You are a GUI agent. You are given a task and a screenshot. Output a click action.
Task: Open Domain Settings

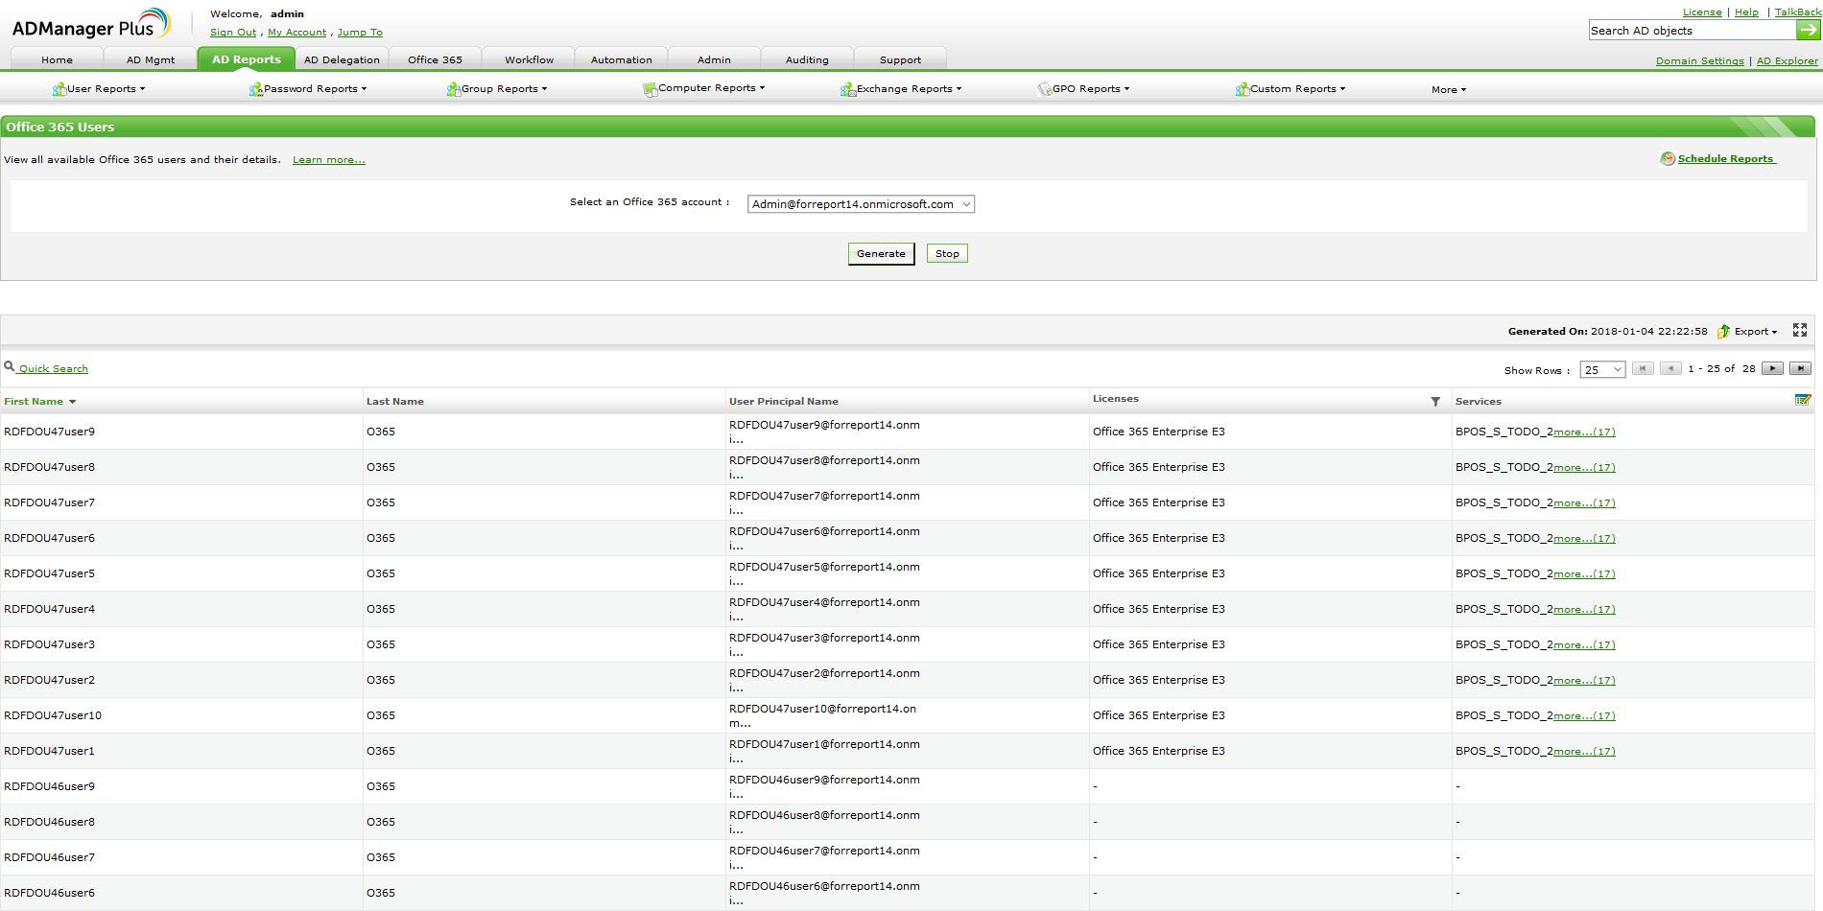pyautogui.click(x=1699, y=61)
